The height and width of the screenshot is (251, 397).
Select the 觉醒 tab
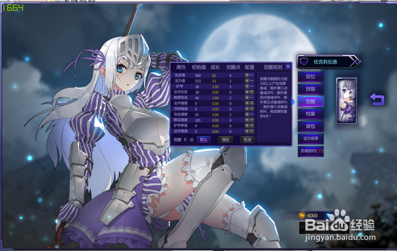311,101
